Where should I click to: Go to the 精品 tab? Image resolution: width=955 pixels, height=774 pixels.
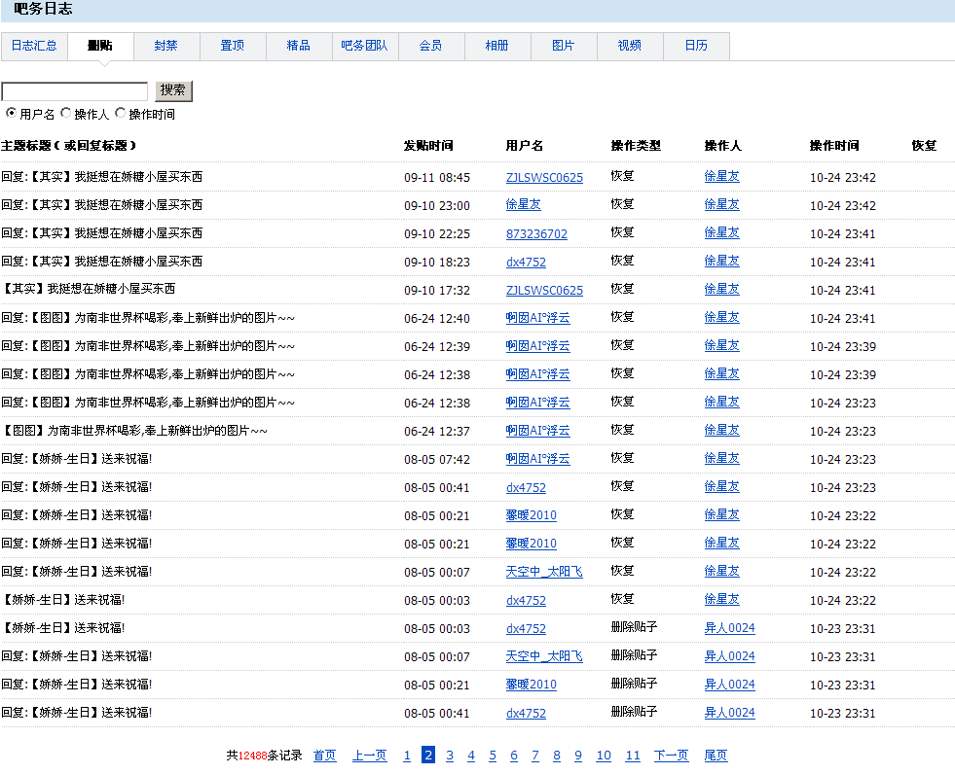click(299, 46)
